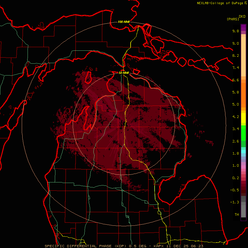Click the 100 NMI range ring label
Viewport: 248px width, 248px height.
pos(124,22)
